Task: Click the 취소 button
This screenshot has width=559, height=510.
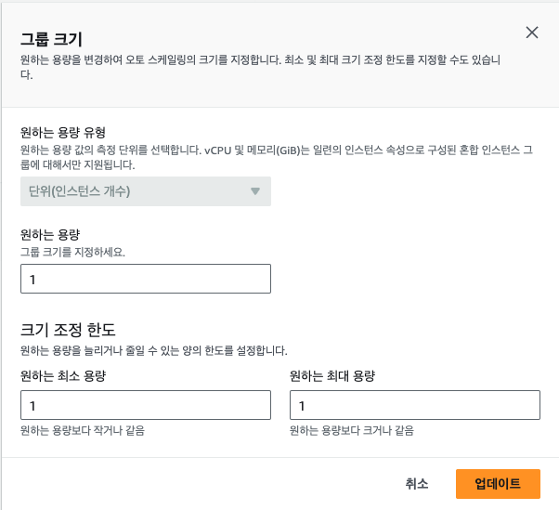Action: (x=417, y=484)
